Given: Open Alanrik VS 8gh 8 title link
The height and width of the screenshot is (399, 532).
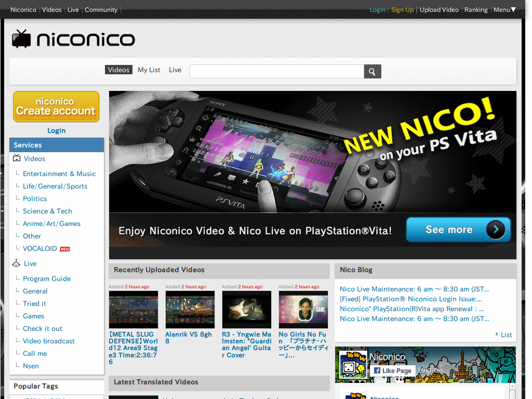Looking at the screenshot, I should click(x=188, y=338).
